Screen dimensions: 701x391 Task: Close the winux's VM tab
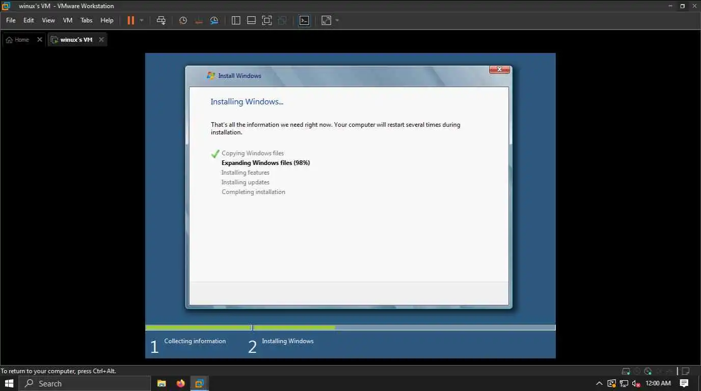point(101,40)
